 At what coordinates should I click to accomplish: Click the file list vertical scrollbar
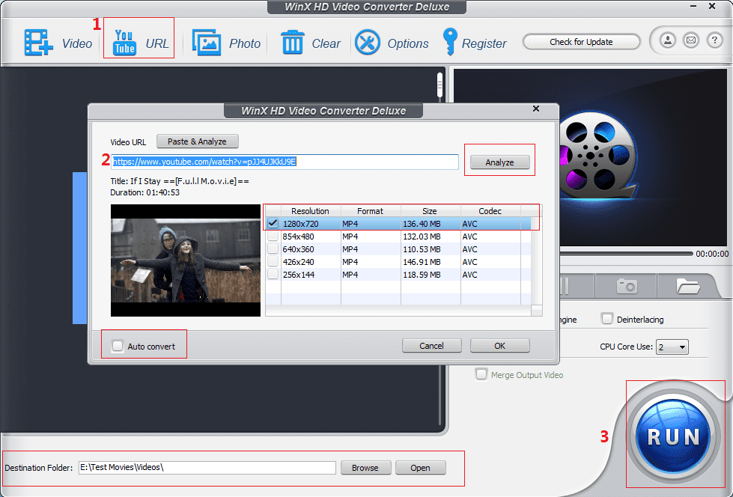[440, 84]
